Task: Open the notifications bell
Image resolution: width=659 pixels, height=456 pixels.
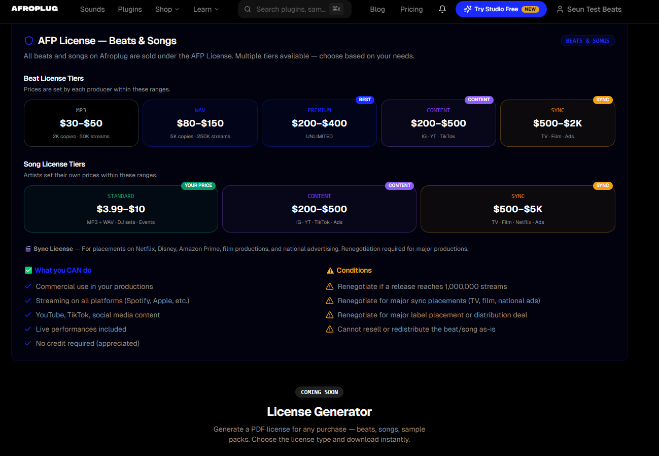Action: pyautogui.click(x=442, y=9)
